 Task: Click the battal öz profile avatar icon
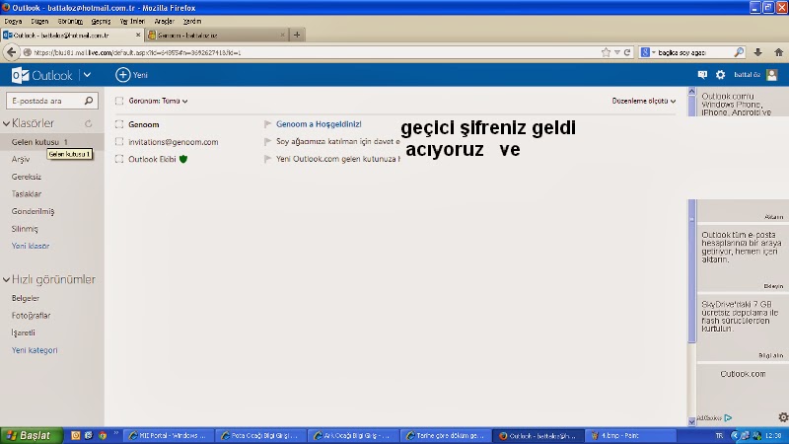click(x=772, y=75)
